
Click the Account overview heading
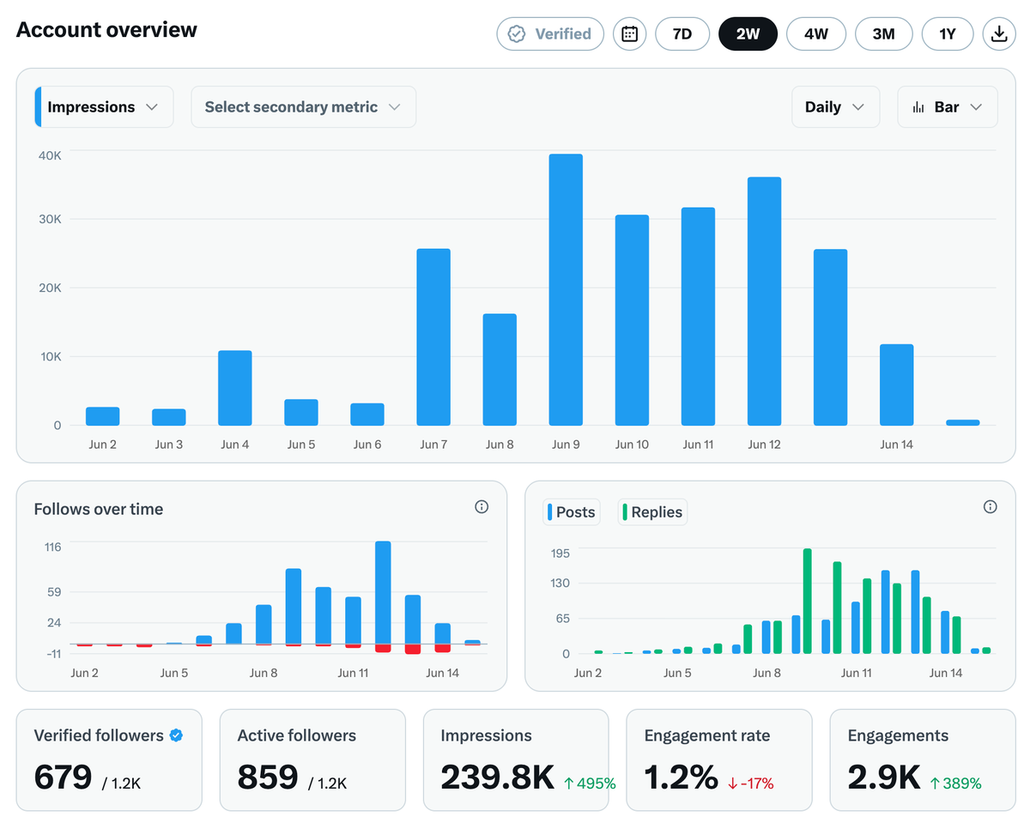(x=106, y=30)
